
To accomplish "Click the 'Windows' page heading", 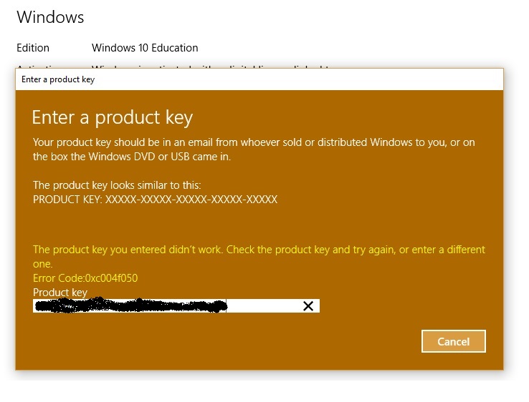I will pyautogui.click(x=50, y=17).
